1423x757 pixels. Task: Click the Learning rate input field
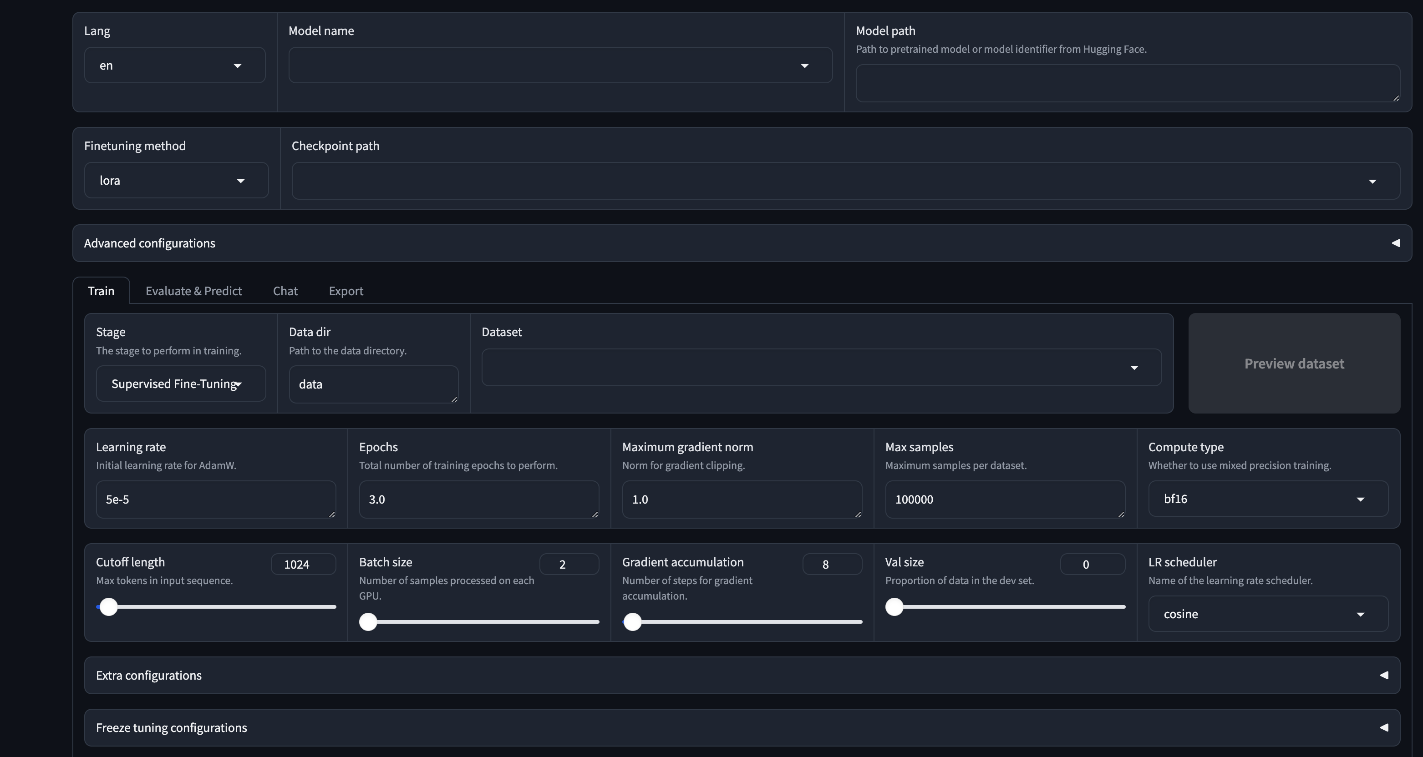click(215, 499)
